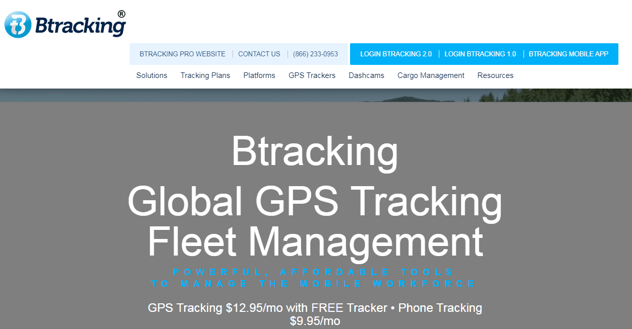Open the Contact Us page

(259, 54)
